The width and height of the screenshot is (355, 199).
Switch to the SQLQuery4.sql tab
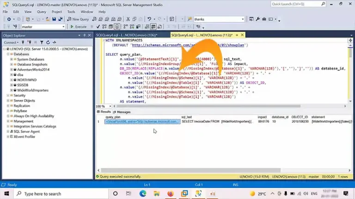coord(126,35)
